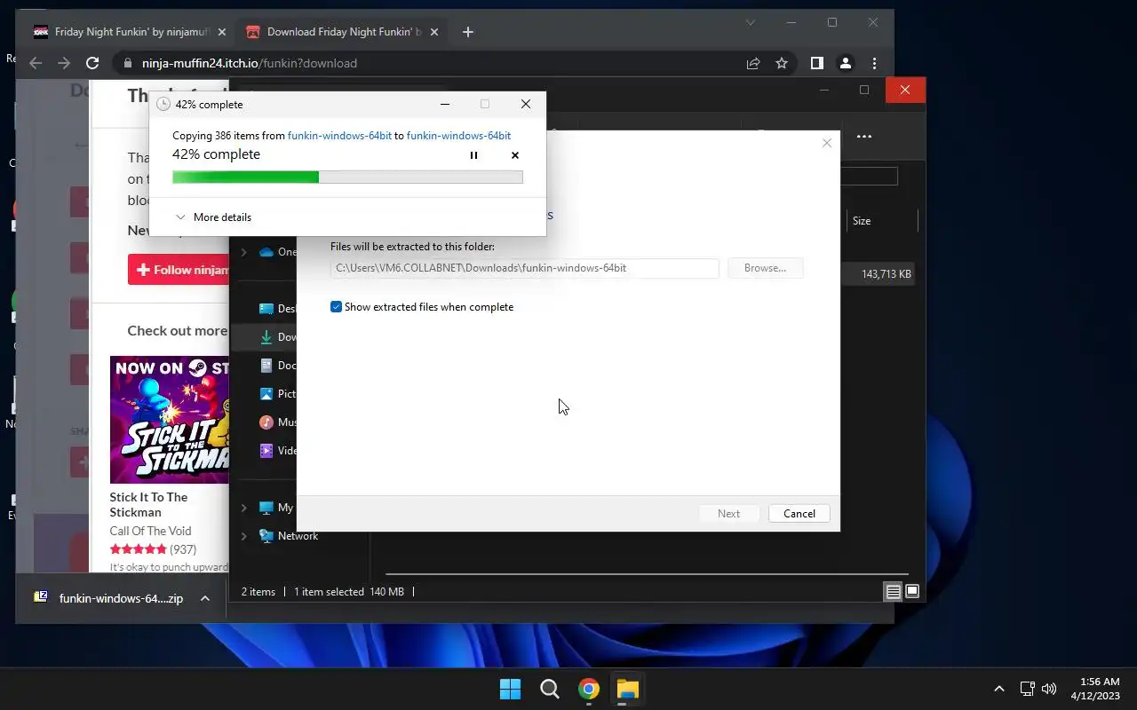
Task: Click the copy progress bar at 42%
Action: click(x=347, y=177)
